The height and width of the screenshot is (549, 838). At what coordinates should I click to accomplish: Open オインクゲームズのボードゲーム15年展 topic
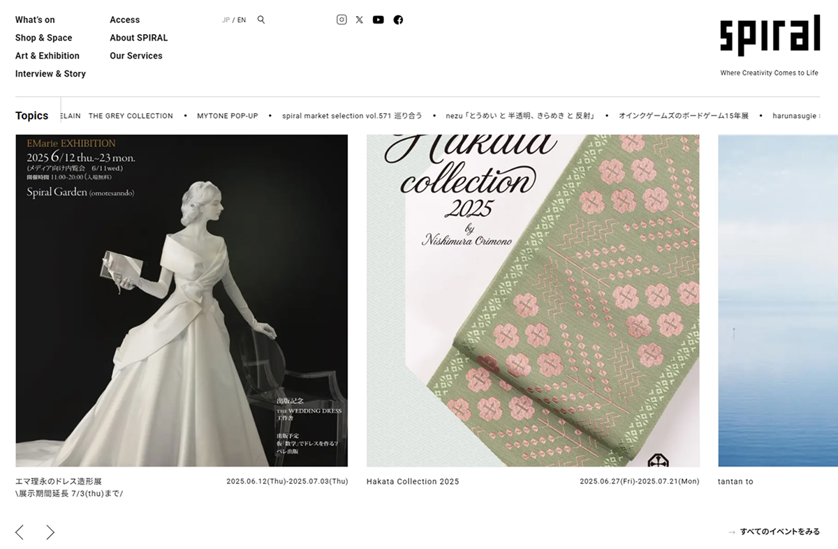[684, 116]
